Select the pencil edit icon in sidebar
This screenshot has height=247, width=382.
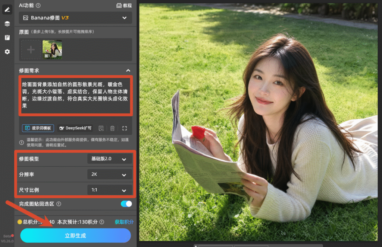pos(7,9)
